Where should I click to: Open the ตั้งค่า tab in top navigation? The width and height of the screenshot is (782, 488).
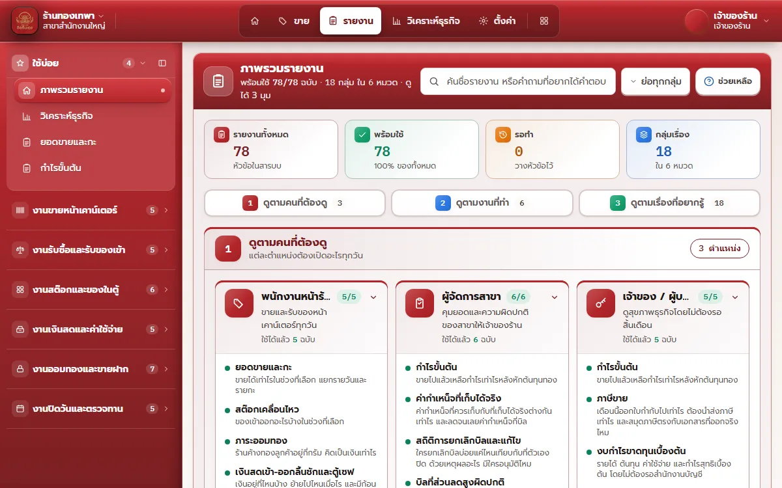497,21
